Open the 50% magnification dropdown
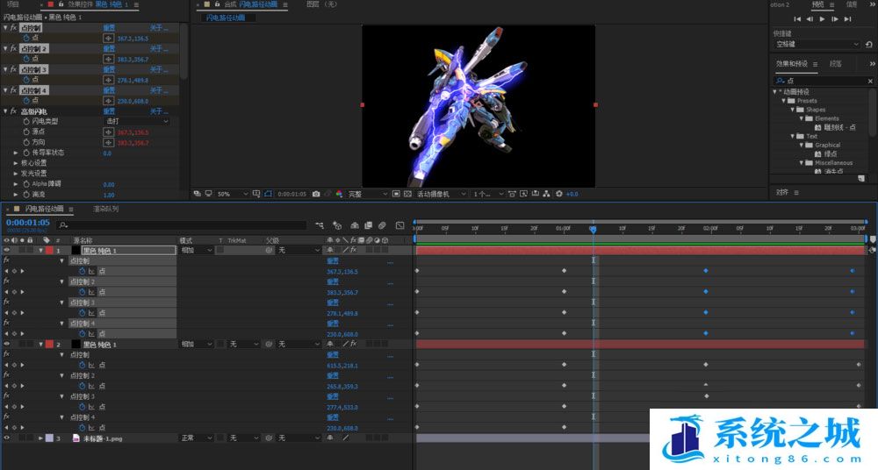 tap(233, 194)
